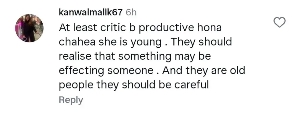Like the comment using the heart icon
This screenshot has width=303, height=113.
(280, 22)
